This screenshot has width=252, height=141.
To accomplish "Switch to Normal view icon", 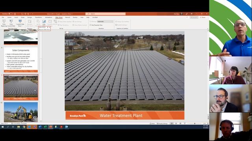I will coord(172,123).
